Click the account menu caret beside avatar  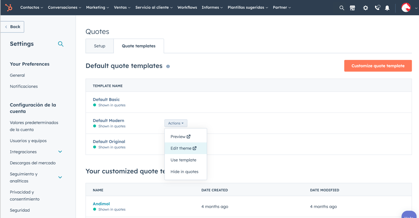point(416,8)
